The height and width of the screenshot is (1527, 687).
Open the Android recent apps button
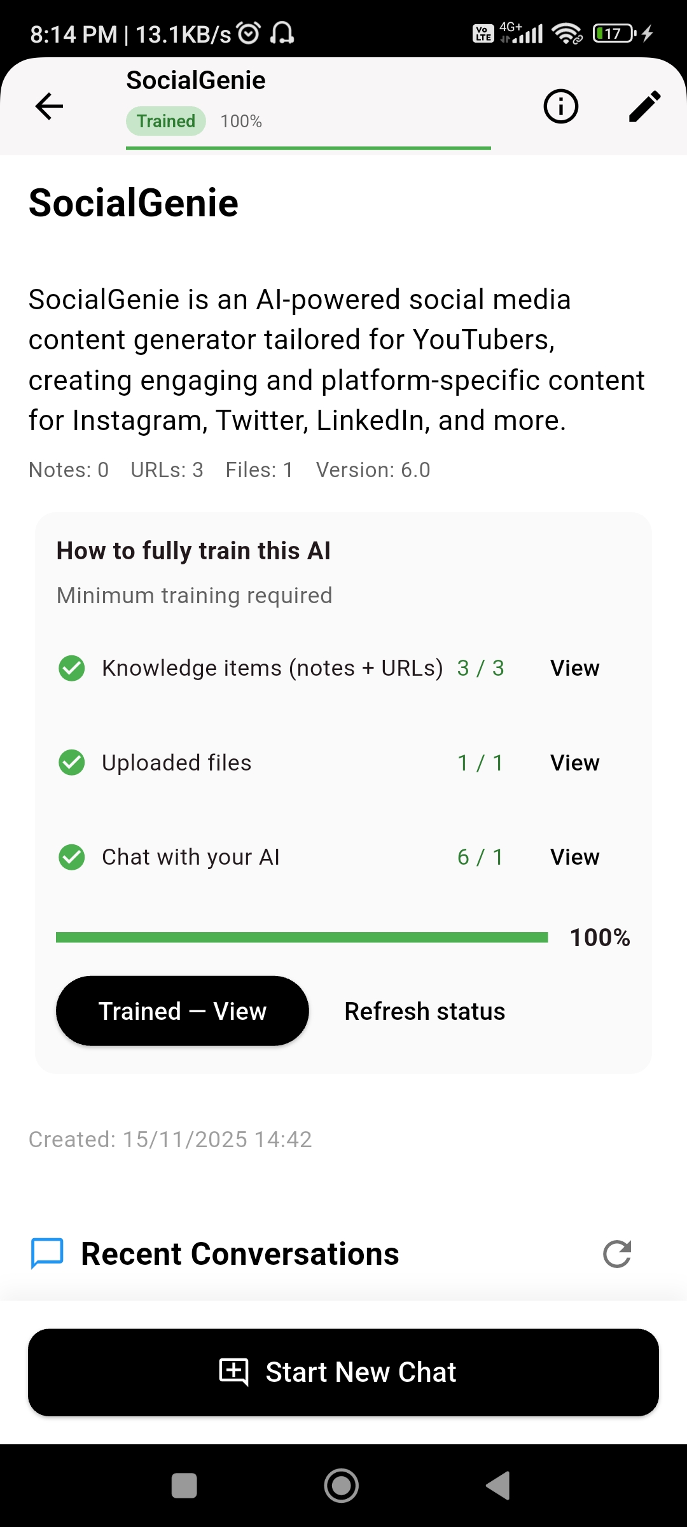coord(184,1485)
